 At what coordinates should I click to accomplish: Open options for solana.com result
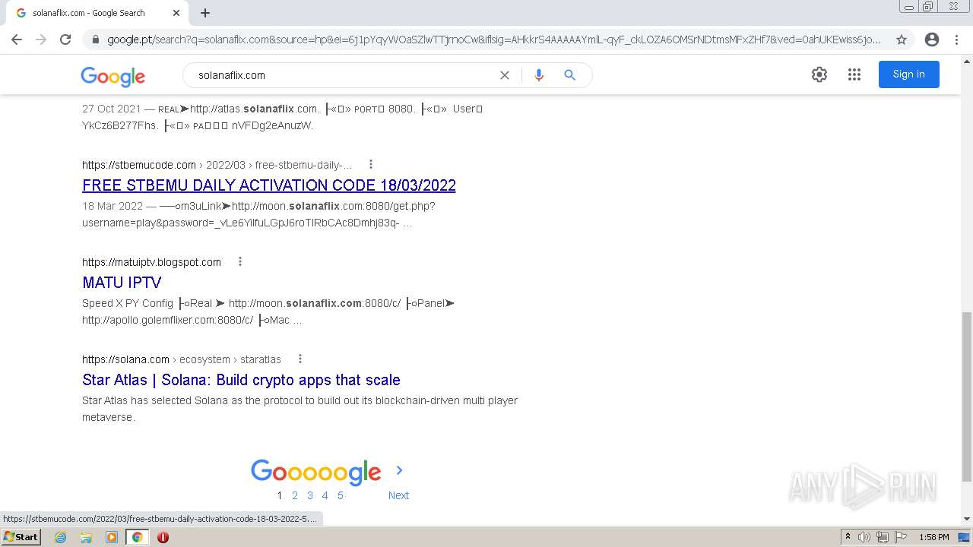[300, 359]
